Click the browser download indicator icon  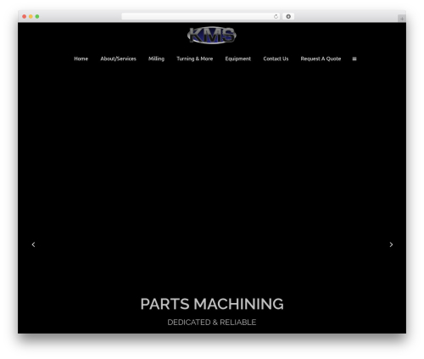tap(288, 16)
